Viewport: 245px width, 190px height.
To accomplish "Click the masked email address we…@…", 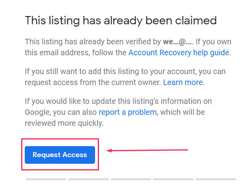I will point(179,42).
